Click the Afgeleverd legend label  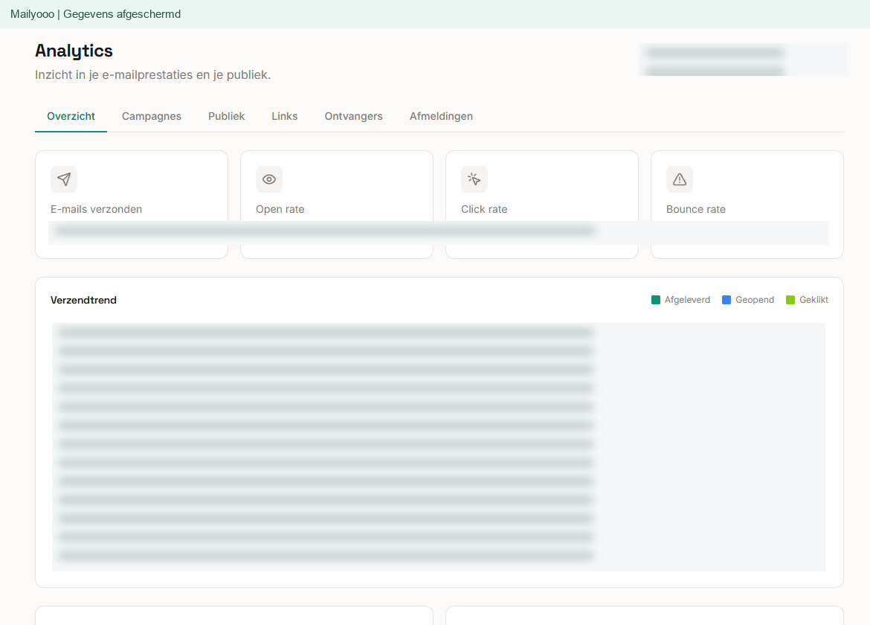click(x=688, y=300)
